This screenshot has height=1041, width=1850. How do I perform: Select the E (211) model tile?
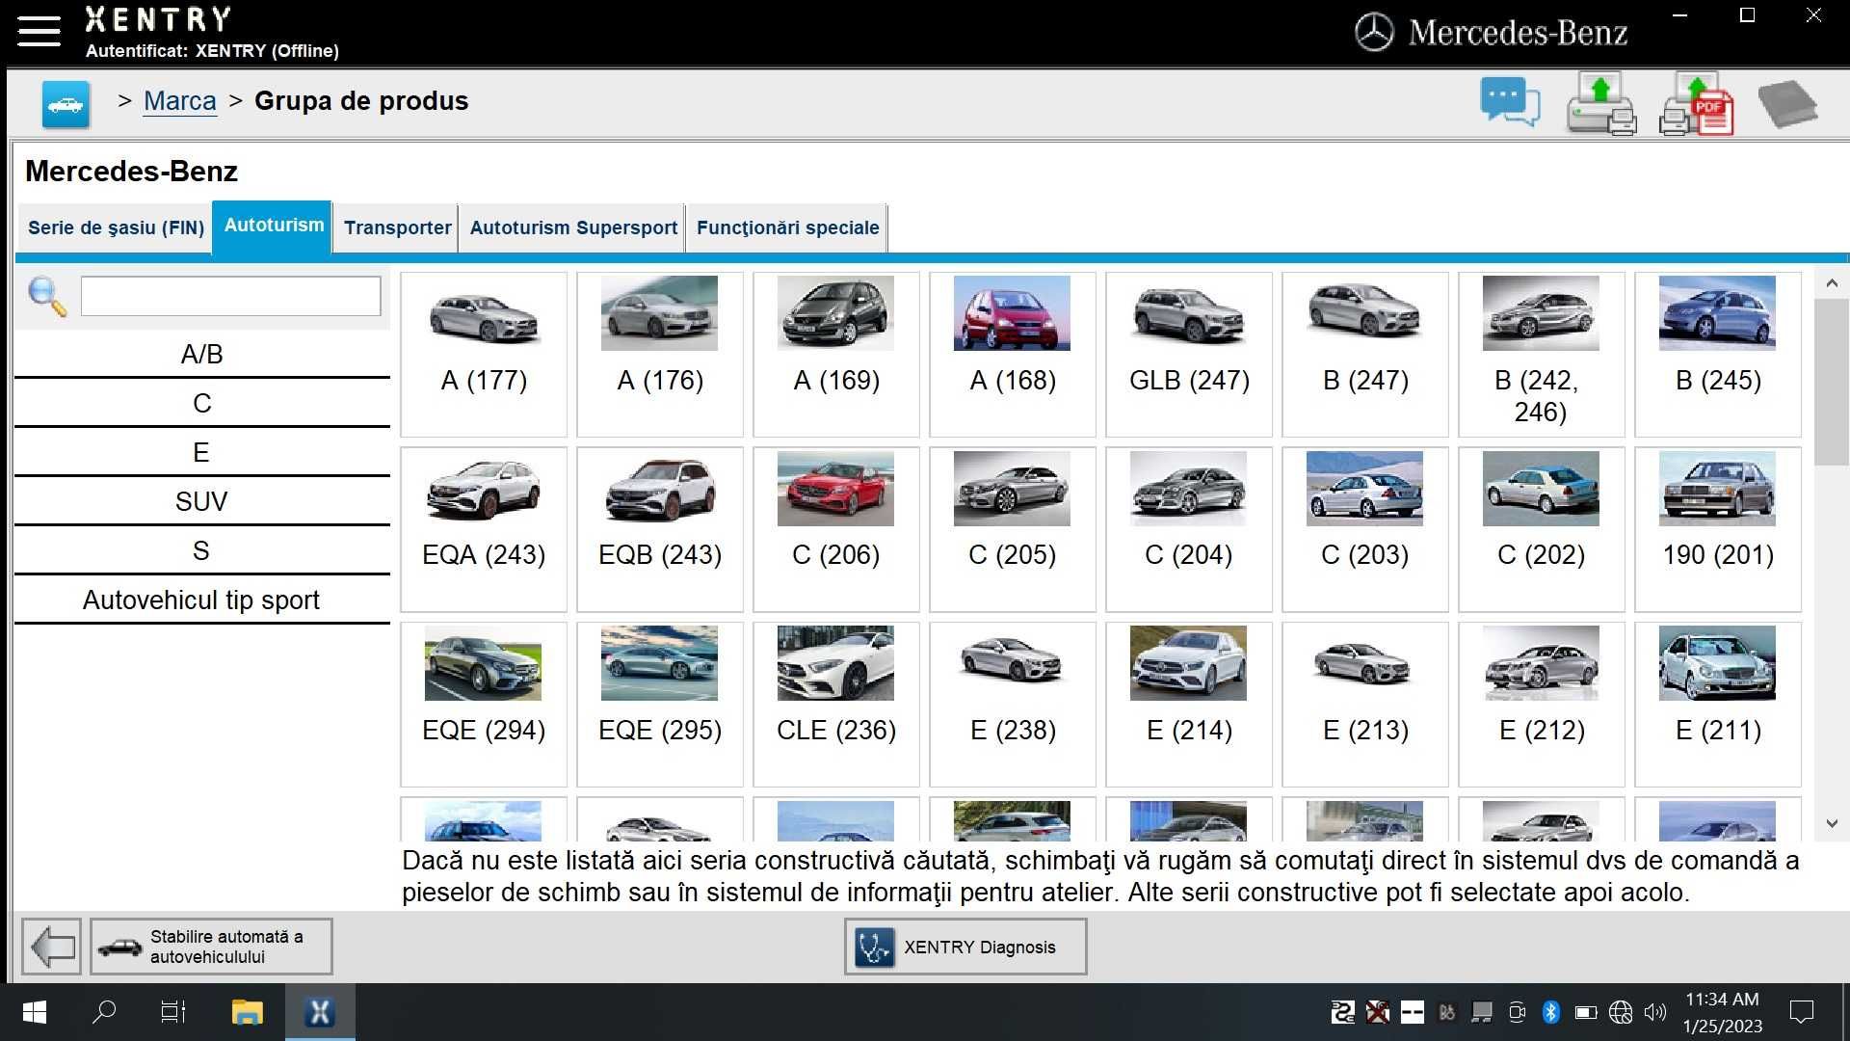pyautogui.click(x=1718, y=705)
